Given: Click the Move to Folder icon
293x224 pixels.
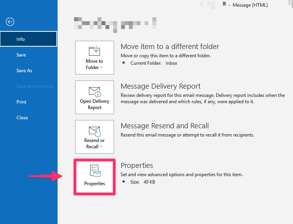Looking at the screenshot, I should point(94,51).
